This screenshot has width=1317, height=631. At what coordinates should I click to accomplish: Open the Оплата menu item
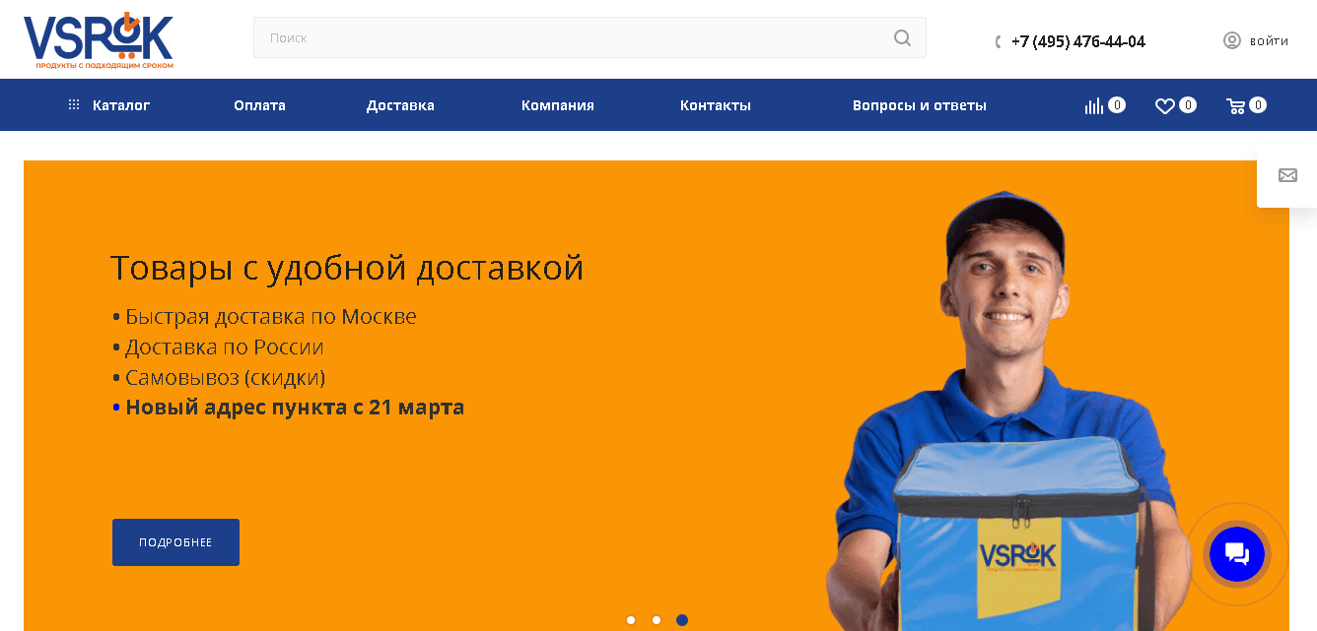click(260, 105)
